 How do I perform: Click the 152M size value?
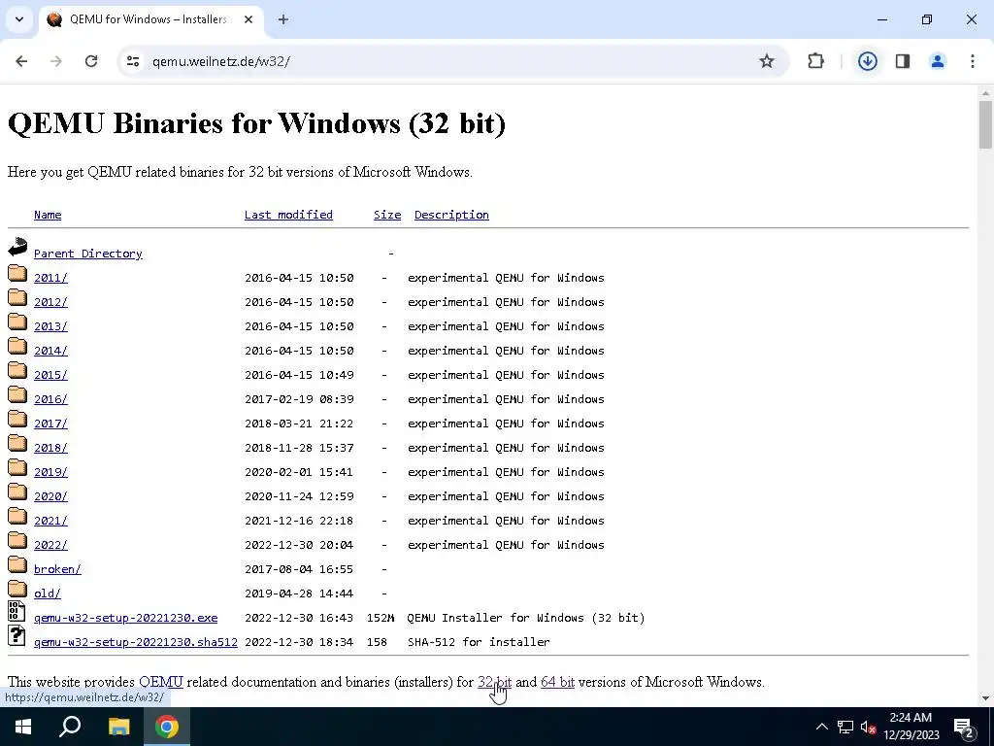point(381,617)
